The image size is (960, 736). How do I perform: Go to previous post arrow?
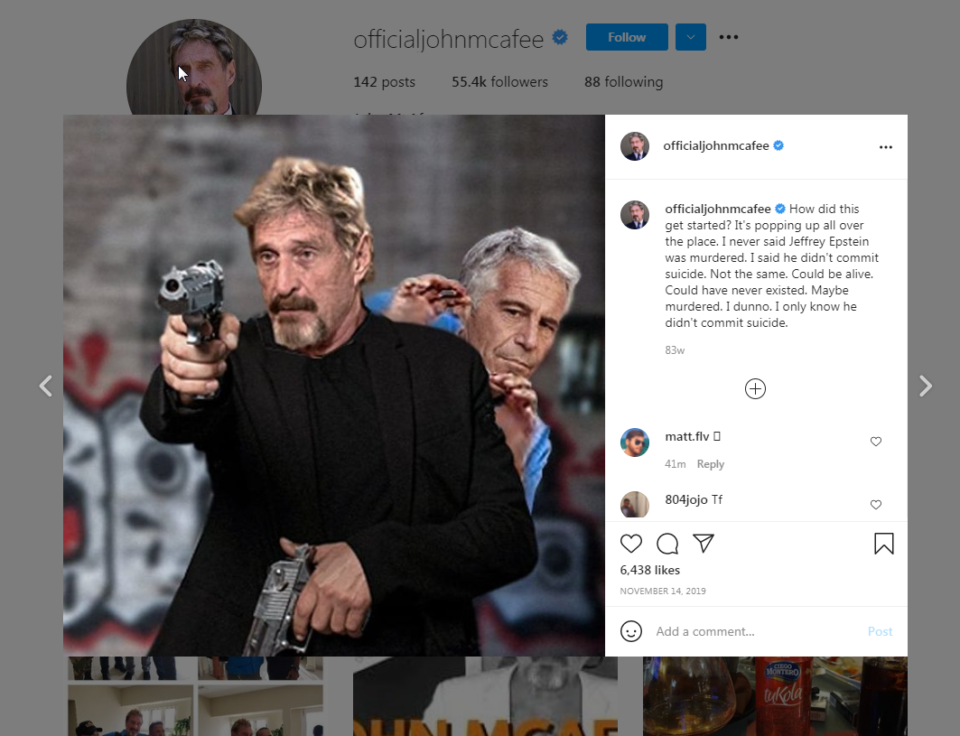click(46, 386)
